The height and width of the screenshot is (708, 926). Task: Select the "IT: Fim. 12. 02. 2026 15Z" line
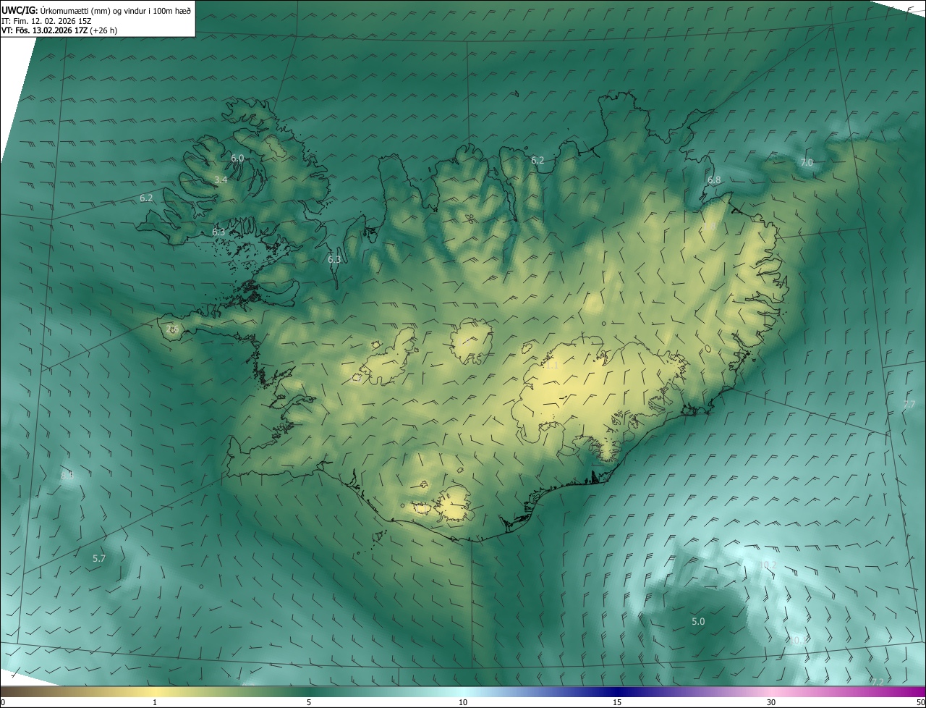[46, 21]
